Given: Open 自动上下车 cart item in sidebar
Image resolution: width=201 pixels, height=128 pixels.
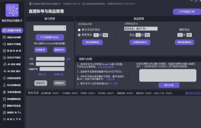Looking at the screenshot, I should (x=12, y=119).
